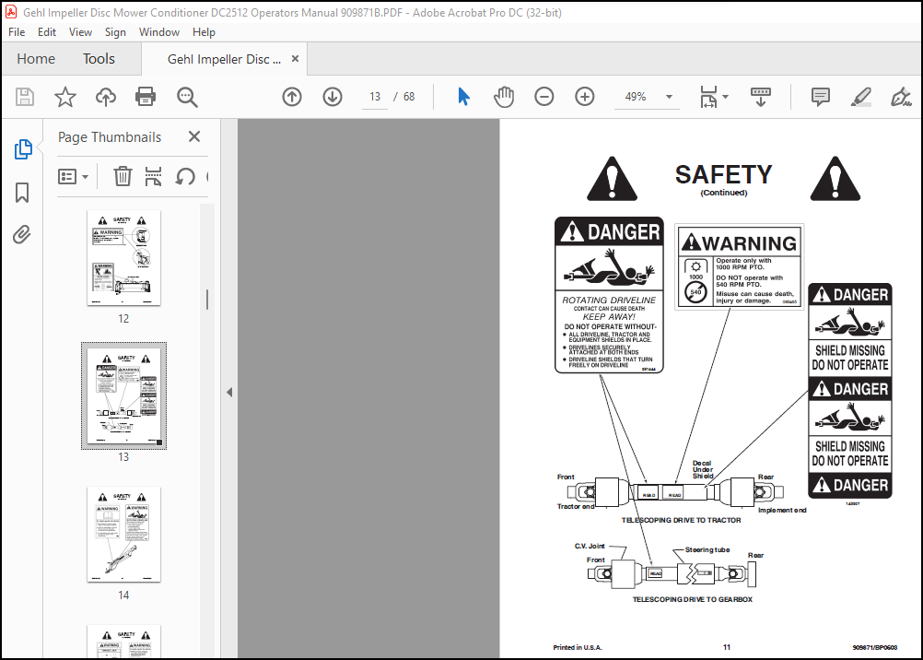The height and width of the screenshot is (660, 923).
Task: Switch to the Home tab
Action: coord(36,58)
